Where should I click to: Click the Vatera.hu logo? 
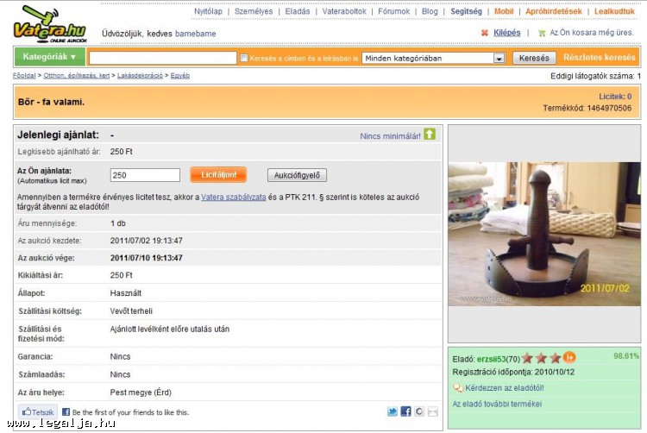pos(49,24)
